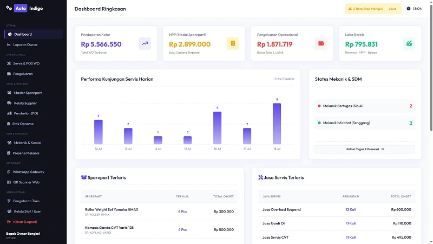Image resolution: width=433 pixels, height=244 pixels.
Task: Click the red wallet icon on Pengeluaran Operasional
Action: 321,43
